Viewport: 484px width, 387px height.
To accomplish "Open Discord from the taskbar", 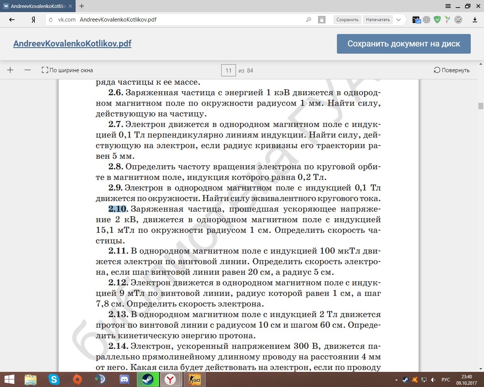I will 124,379.
